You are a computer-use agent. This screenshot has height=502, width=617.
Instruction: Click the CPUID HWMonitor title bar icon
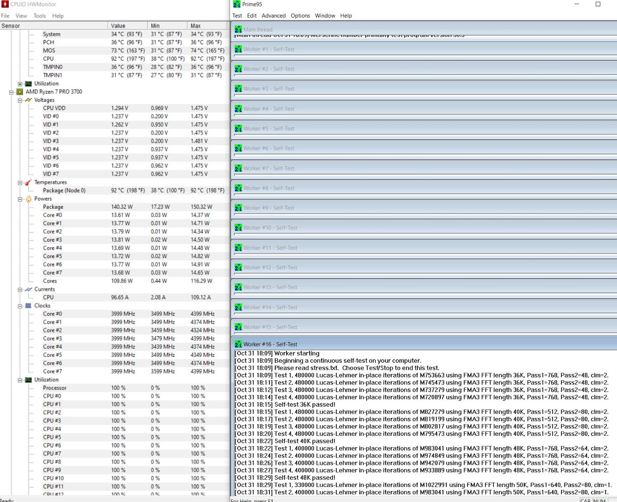tap(5, 4)
